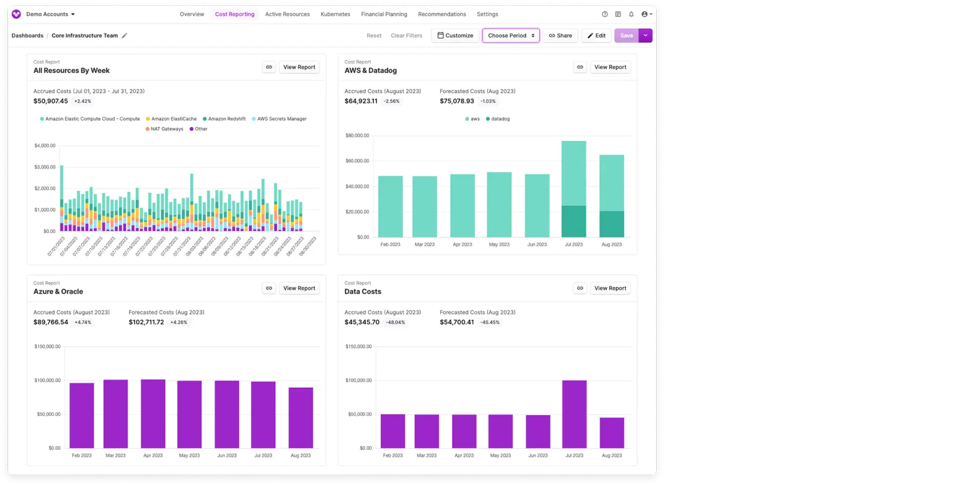This screenshot has height=486, width=966.
Task: Expand the Save button dropdown arrow
Action: point(646,36)
